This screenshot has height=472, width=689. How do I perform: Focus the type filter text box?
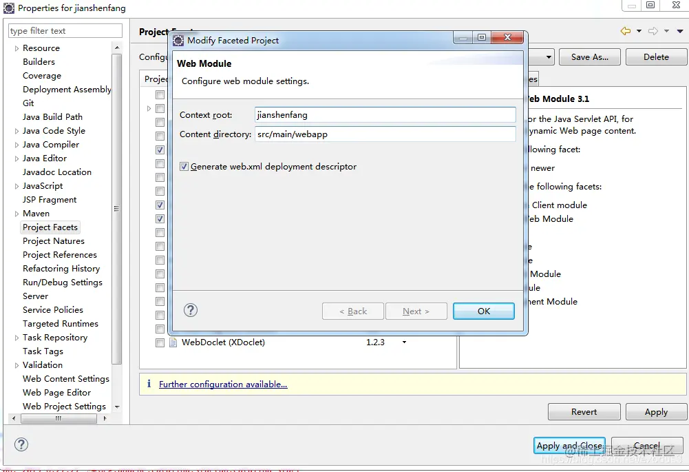point(65,31)
